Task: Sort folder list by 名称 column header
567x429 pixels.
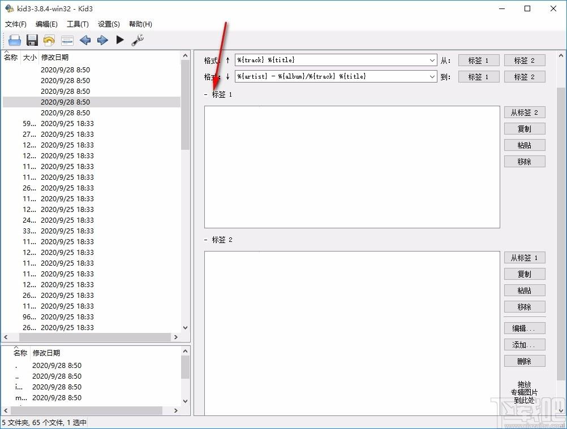Action: tap(20, 353)
